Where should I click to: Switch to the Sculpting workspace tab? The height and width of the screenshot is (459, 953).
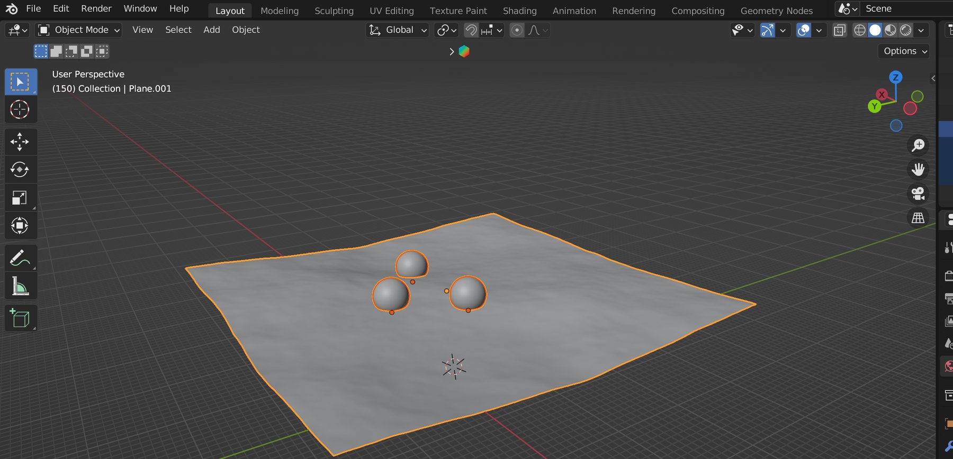334,11
